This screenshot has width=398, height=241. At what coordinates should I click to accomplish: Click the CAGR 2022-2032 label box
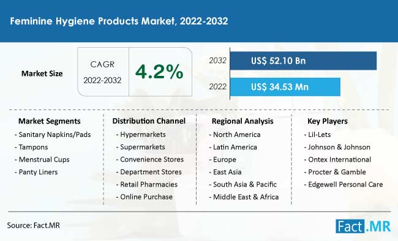103,72
